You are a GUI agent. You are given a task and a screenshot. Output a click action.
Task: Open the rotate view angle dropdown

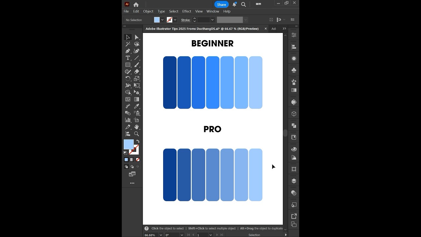click(x=182, y=235)
